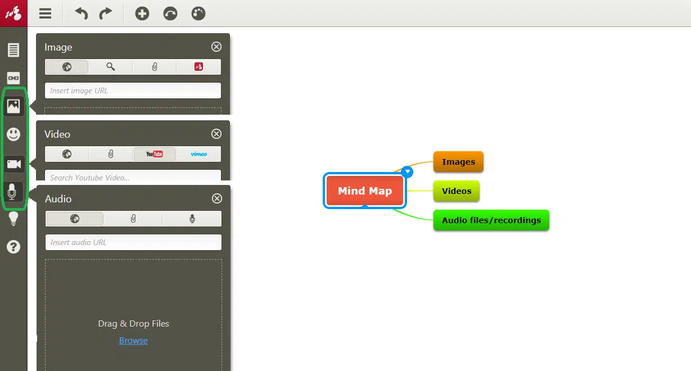
Task: Open the smiley icons panel
Action: pyautogui.click(x=13, y=134)
